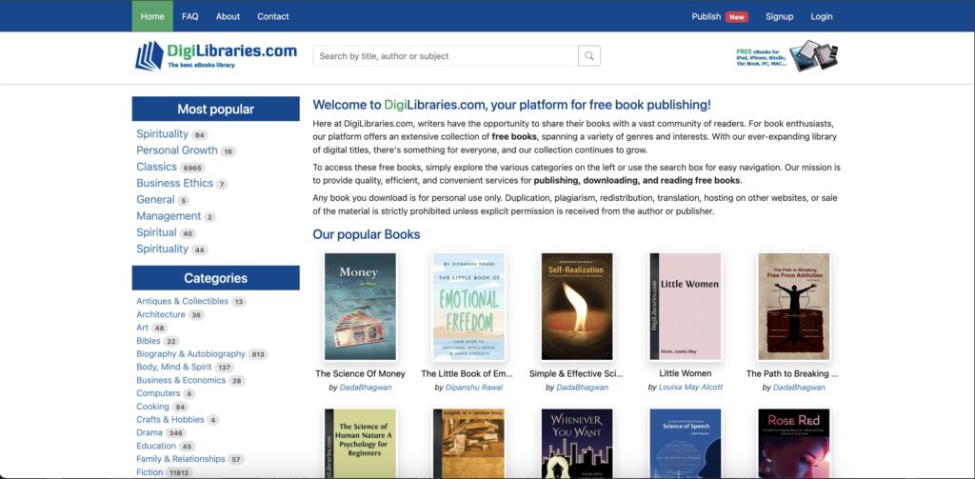Click the red New badge
The width and height of the screenshot is (975, 479).
[737, 17]
